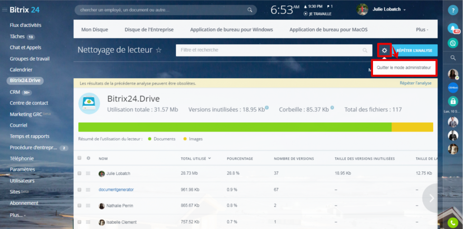The width and height of the screenshot is (463, 229).
Task: Sort by NOMBRE DE VERSIONS column header
Action: pyautogui.click(x=294, y=159)
